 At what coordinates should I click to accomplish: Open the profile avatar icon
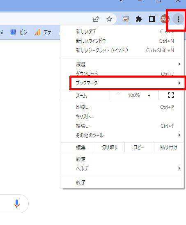point(165,19)
